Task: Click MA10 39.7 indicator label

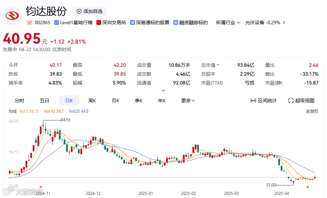Action: [x=54, y=111]
